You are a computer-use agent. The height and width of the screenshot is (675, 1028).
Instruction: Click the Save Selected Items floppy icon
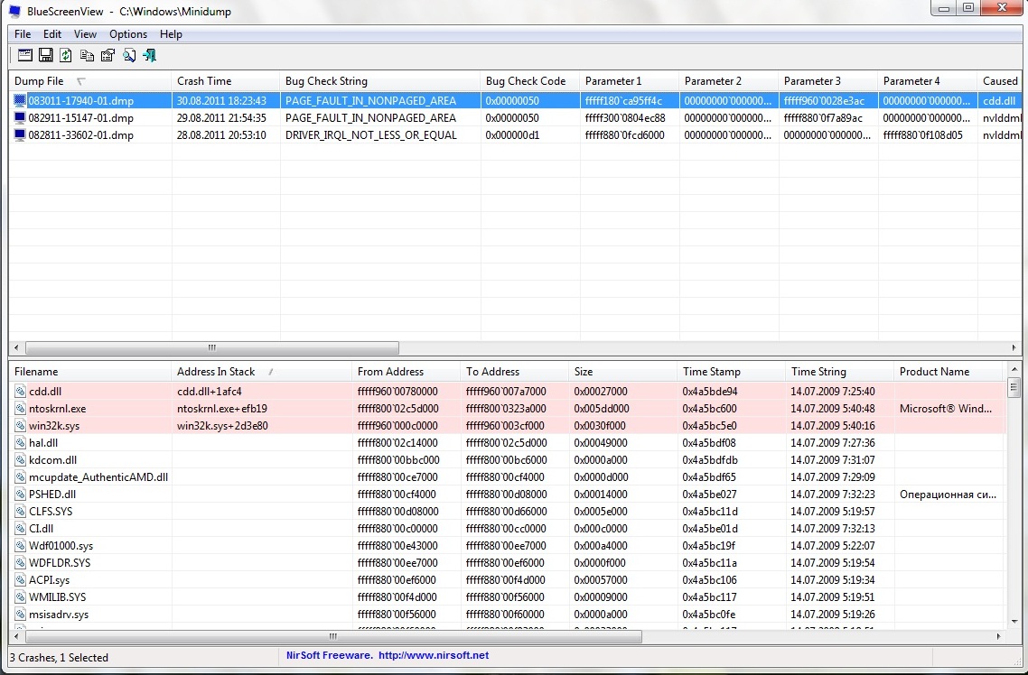(45, 56)
